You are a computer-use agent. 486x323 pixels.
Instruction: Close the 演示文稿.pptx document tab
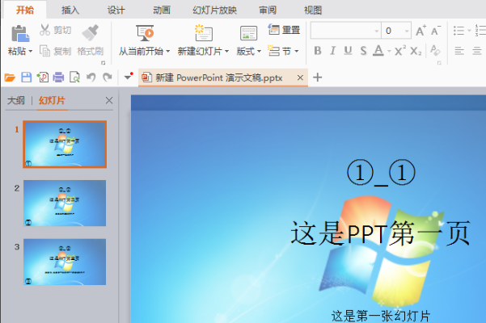[300, 78]
